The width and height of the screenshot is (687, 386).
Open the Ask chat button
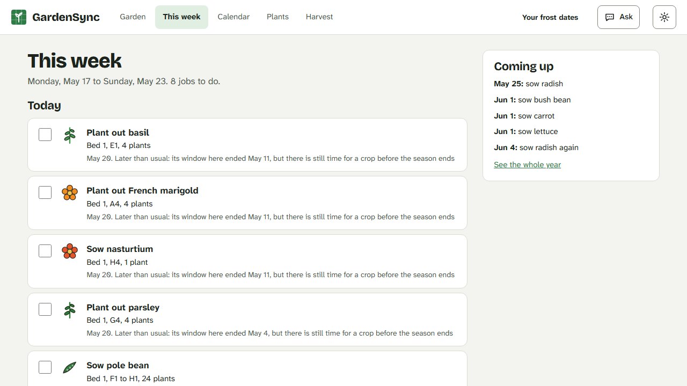point(618,17)
